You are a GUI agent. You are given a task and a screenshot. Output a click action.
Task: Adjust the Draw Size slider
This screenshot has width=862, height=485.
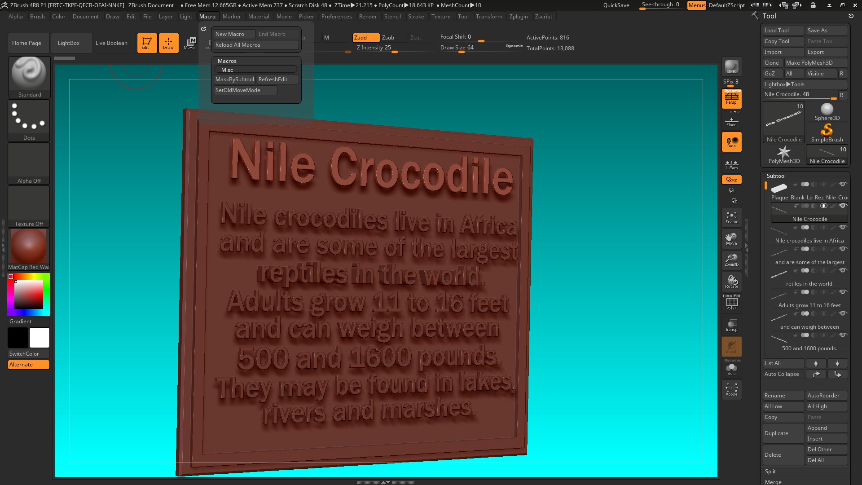pos(480,48)
